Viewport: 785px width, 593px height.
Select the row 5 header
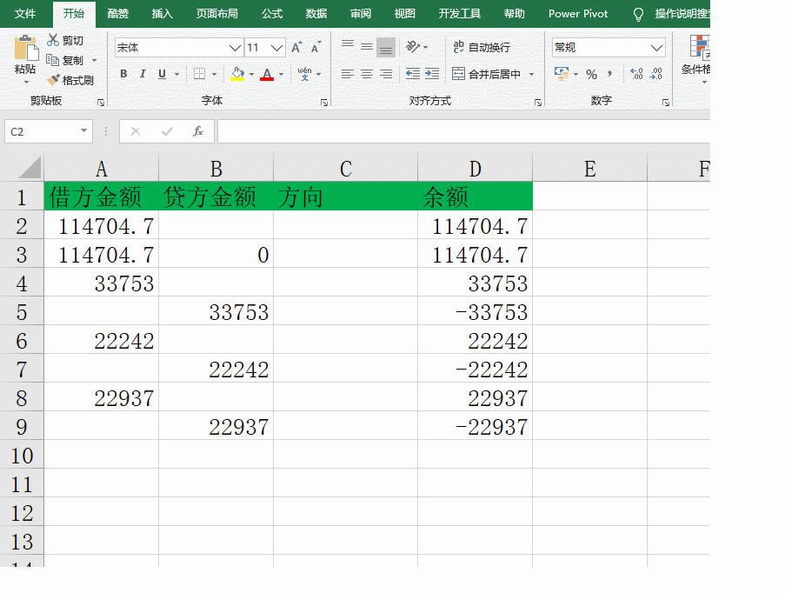click(22, 312)
